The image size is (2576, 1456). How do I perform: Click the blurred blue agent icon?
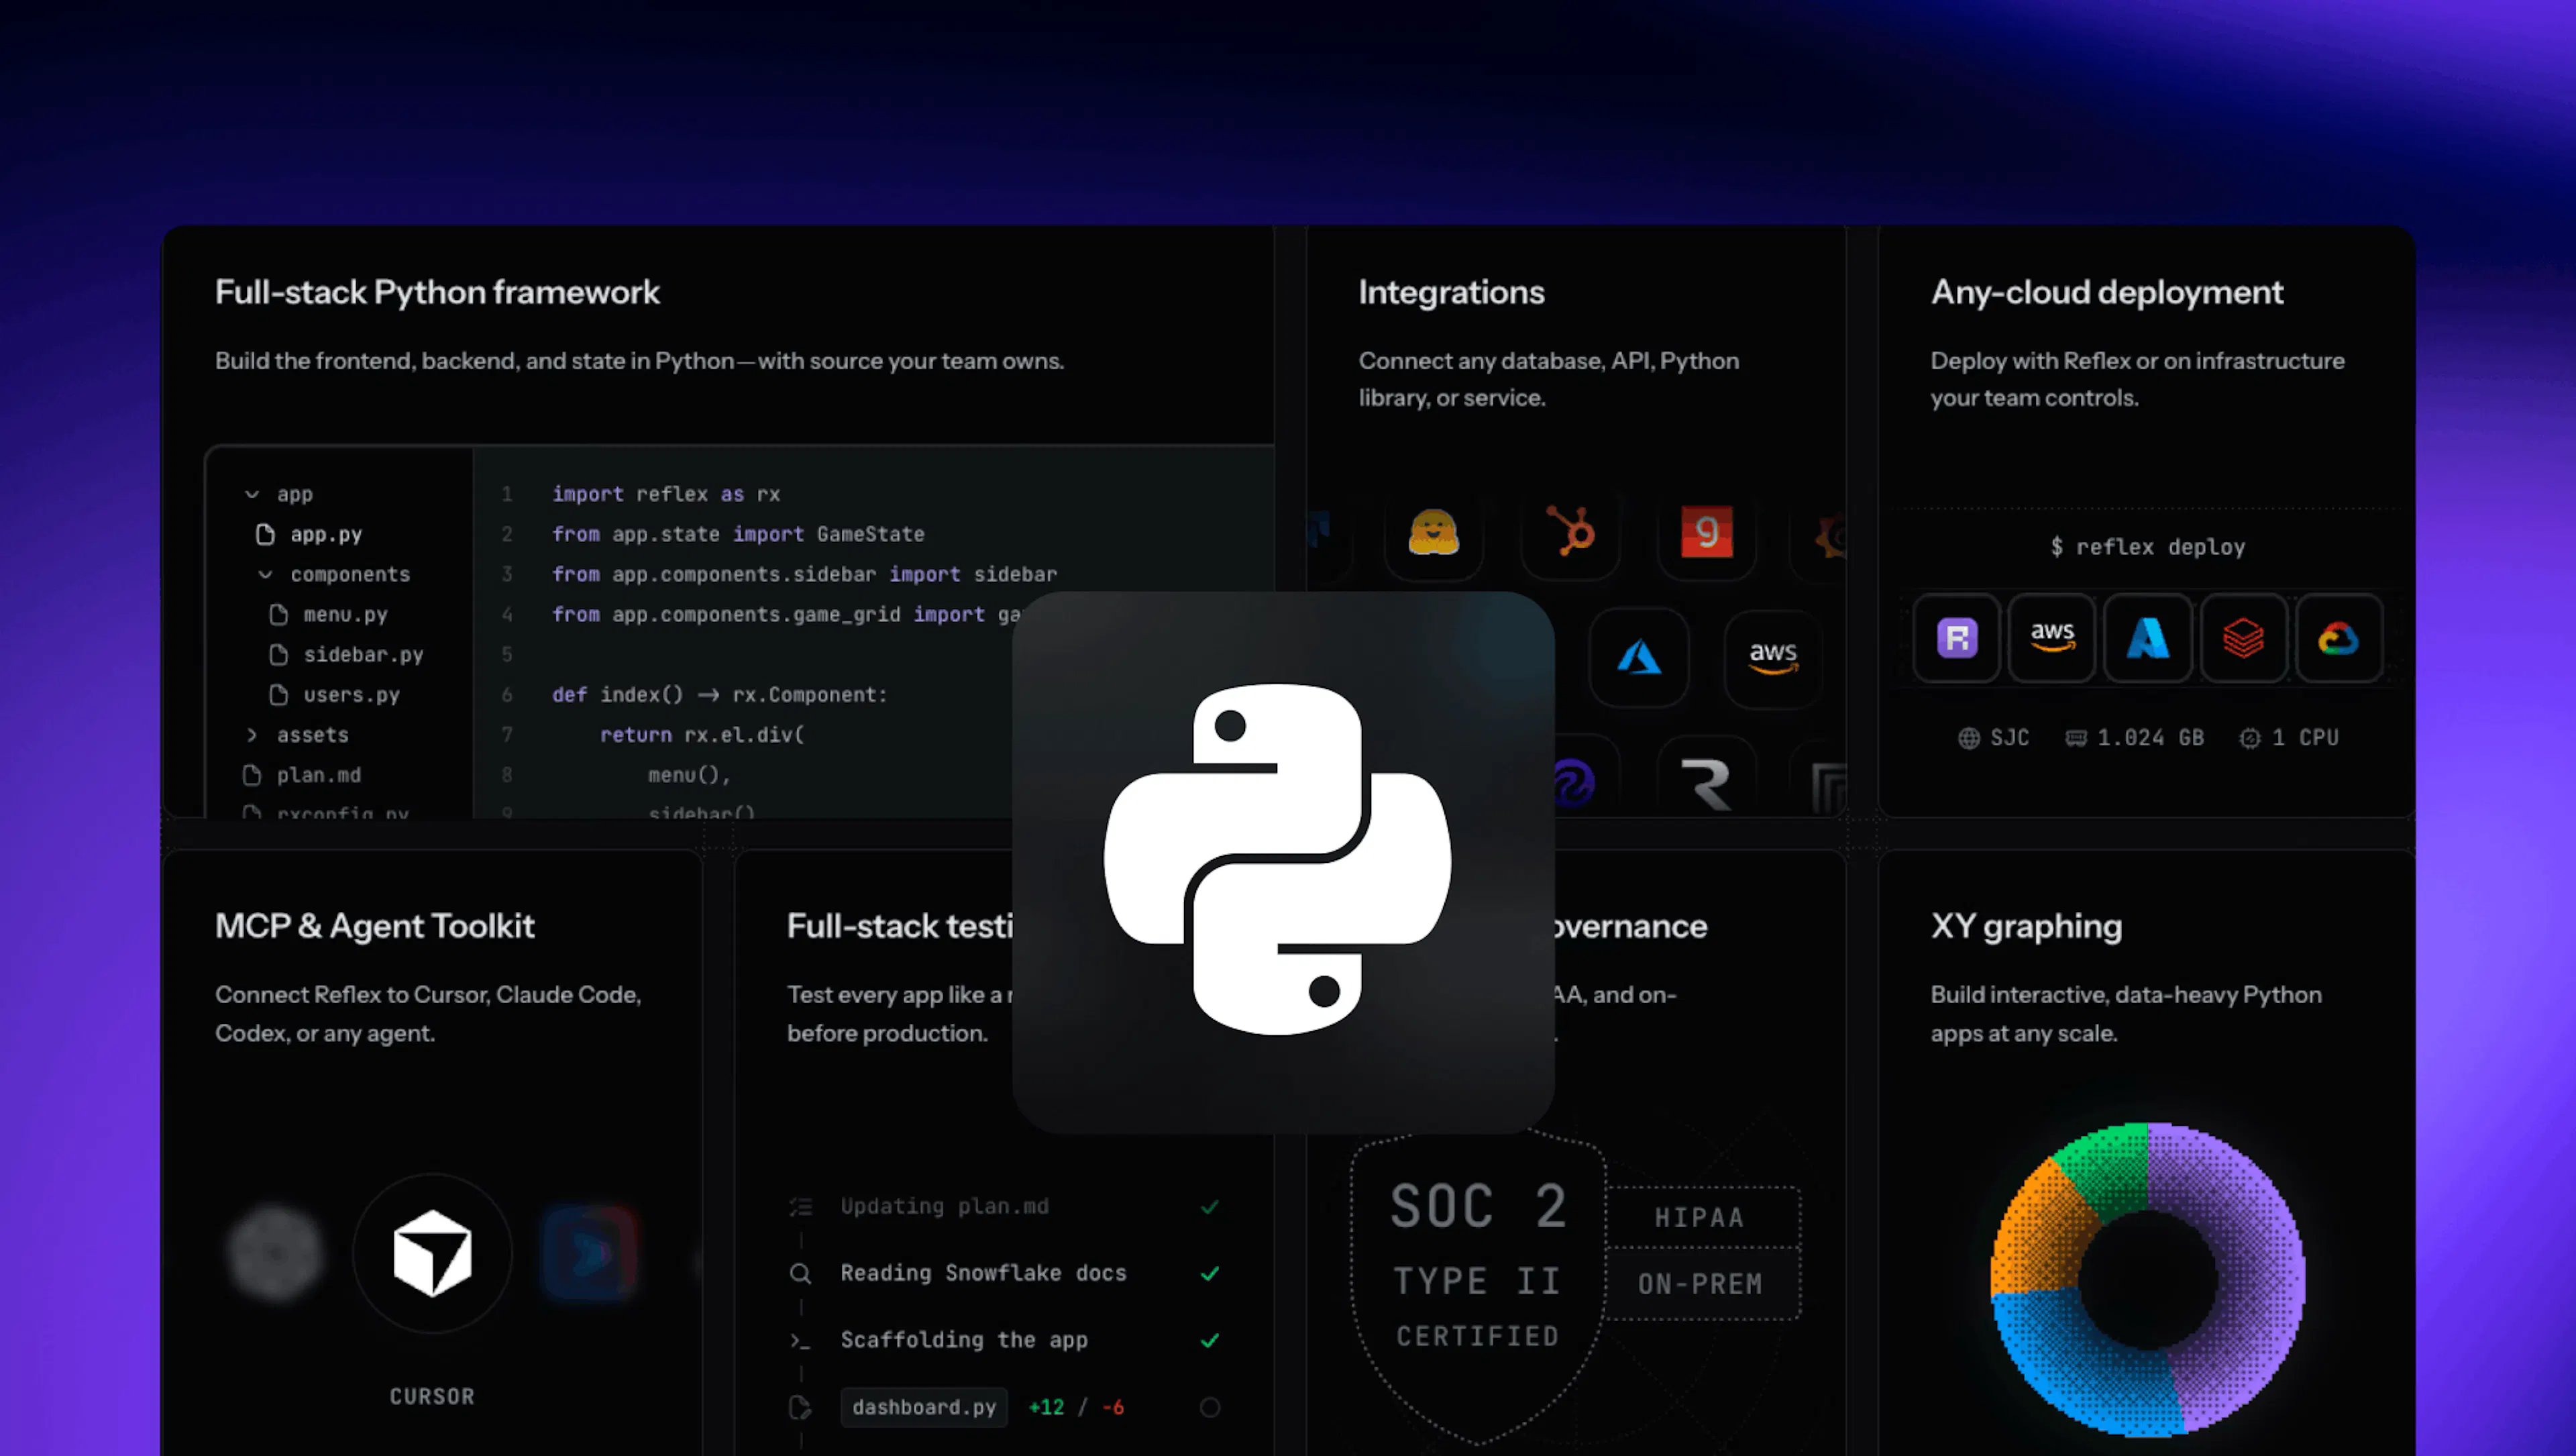point(589,1253)
